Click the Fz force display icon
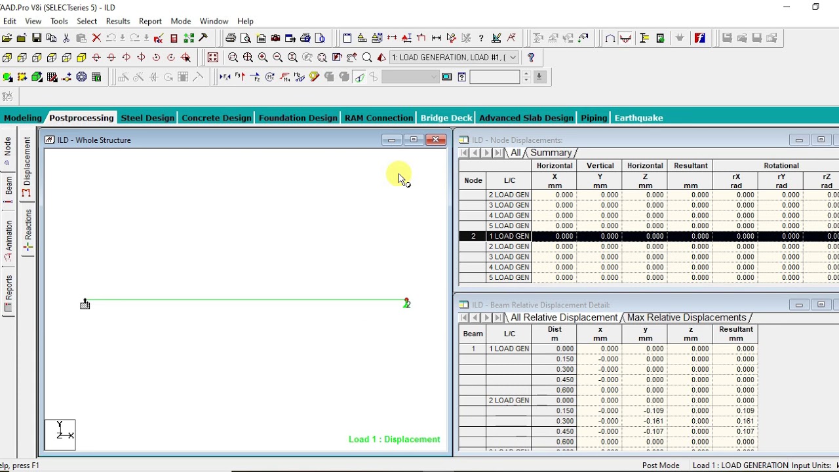 (255, 77)
